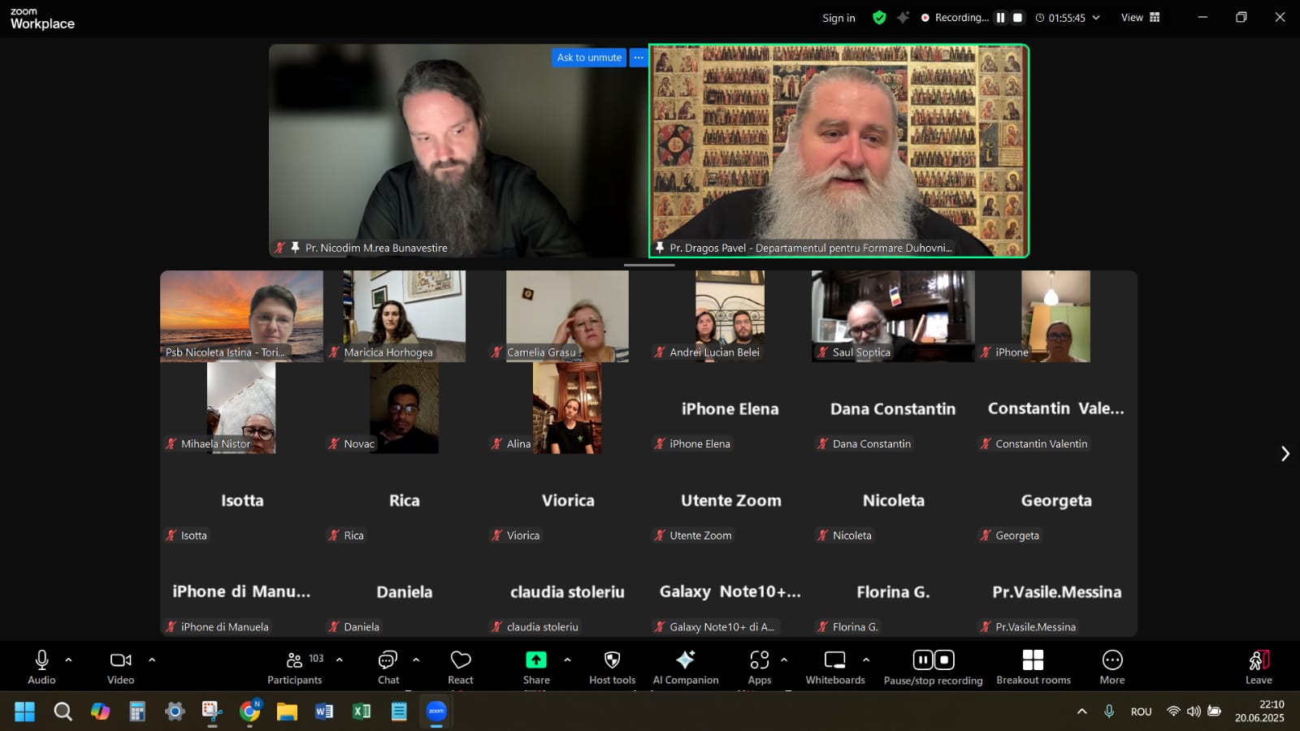Open the Participants list
This screenshot has width=1300, height=731.
click(295, 666)
